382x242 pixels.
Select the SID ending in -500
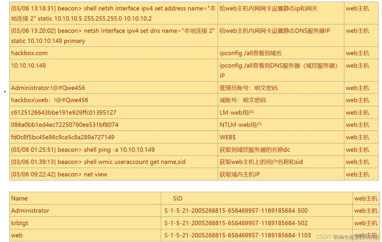(x=236, y=211)
